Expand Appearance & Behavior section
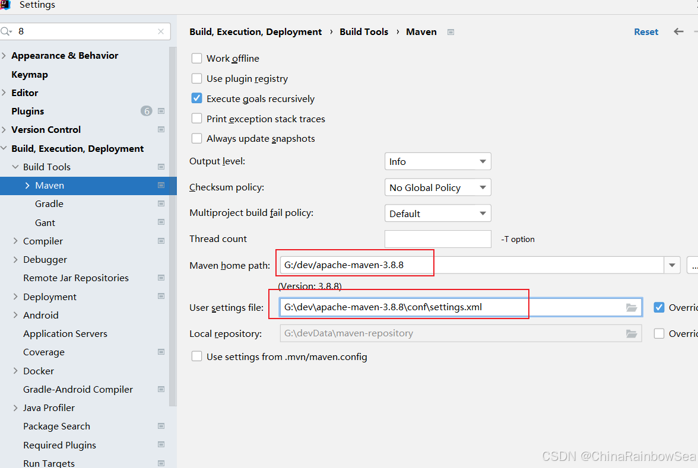 tap(4, 55)
